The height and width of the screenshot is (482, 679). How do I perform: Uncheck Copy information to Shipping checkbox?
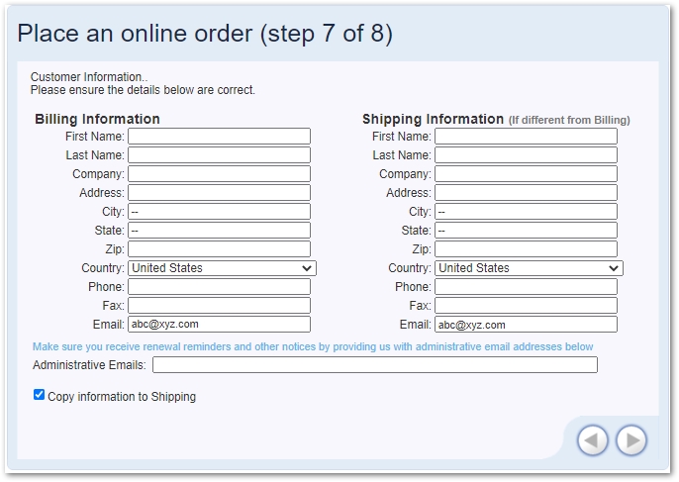click(x=40, y=395)
